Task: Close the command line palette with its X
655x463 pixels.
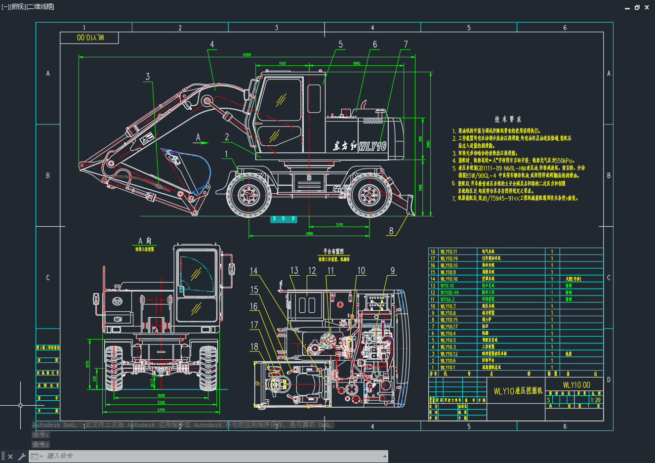Action: pos(10,457)
